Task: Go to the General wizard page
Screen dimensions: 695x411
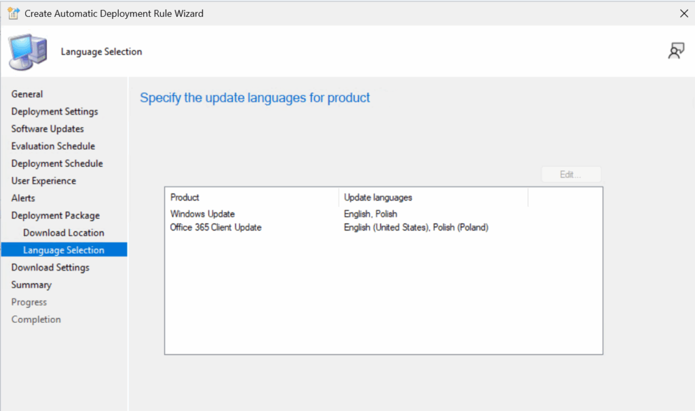Action: 27,94
